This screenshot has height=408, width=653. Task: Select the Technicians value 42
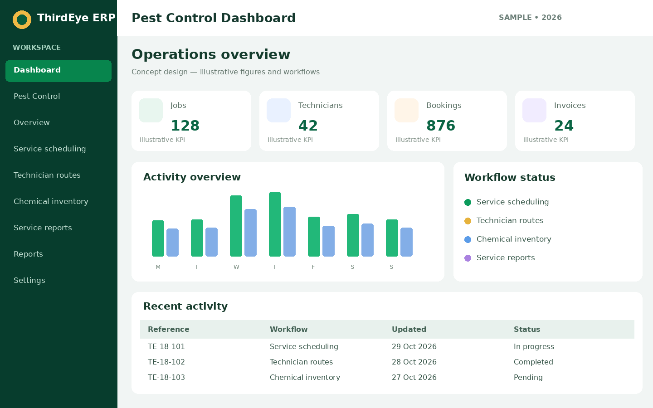(x=308, y=126)
